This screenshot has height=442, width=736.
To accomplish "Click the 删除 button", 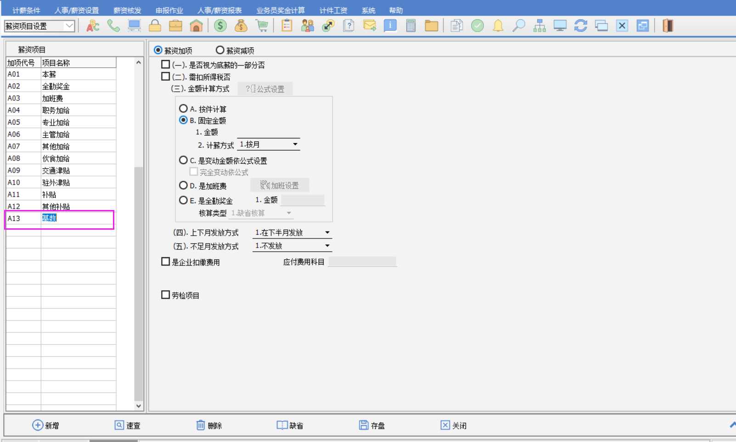I will coord(209,425).
